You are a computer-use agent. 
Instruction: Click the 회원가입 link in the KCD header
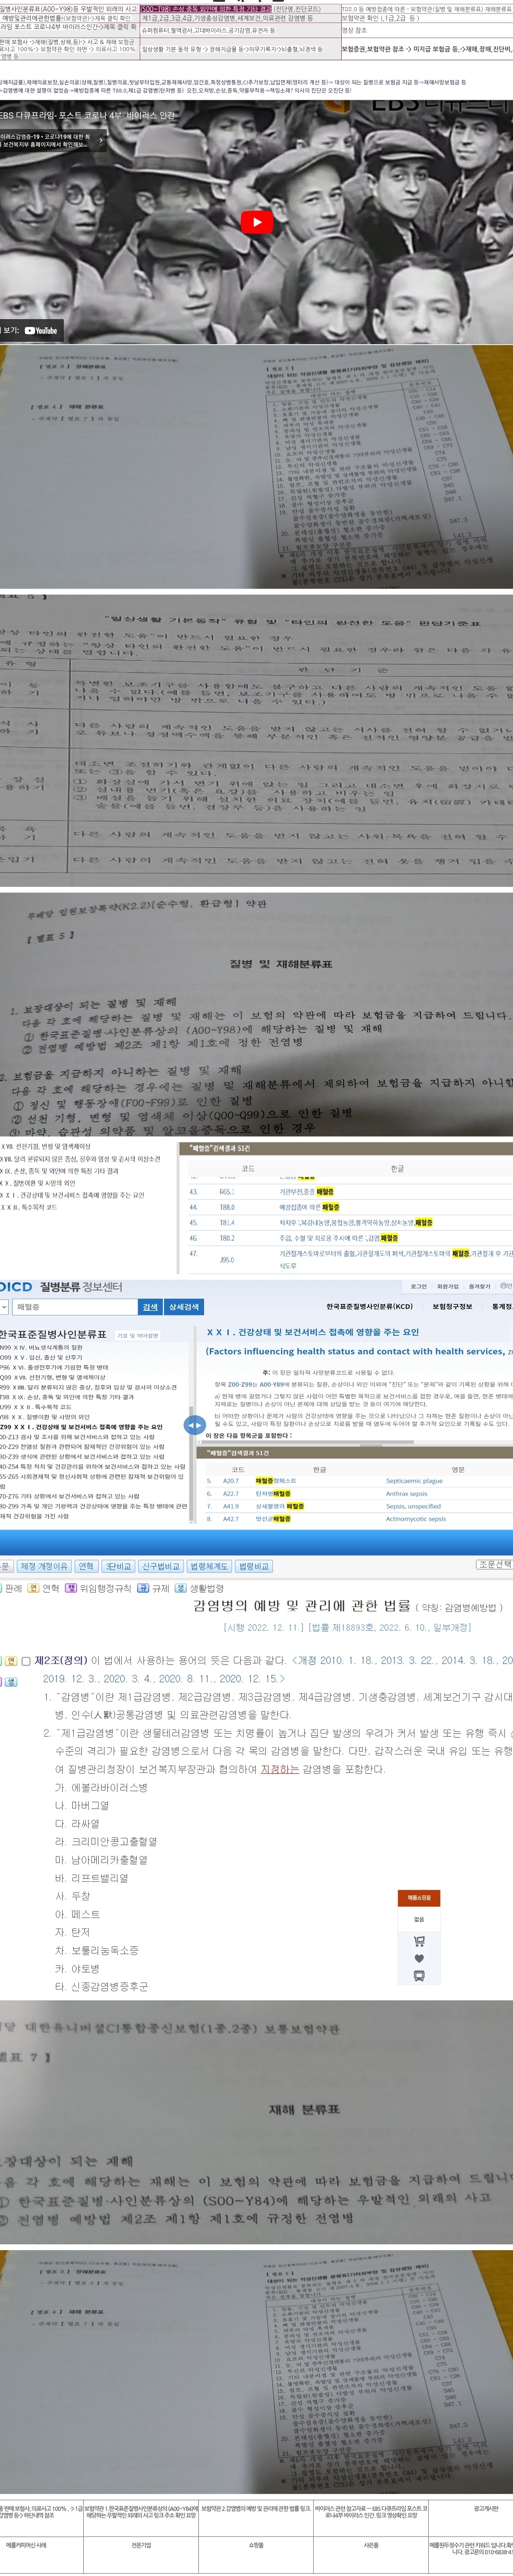pos(448,1286)
